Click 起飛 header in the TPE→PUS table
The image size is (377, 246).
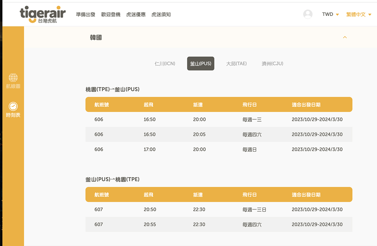tap(148, 104)
